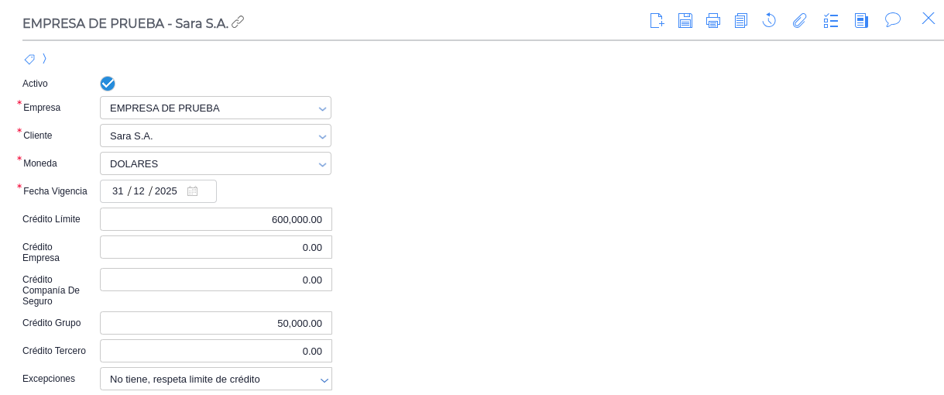Viewport: 944px width, 395px height.
Task: Open change history clock icon
Action: click(x=769, y=20)
